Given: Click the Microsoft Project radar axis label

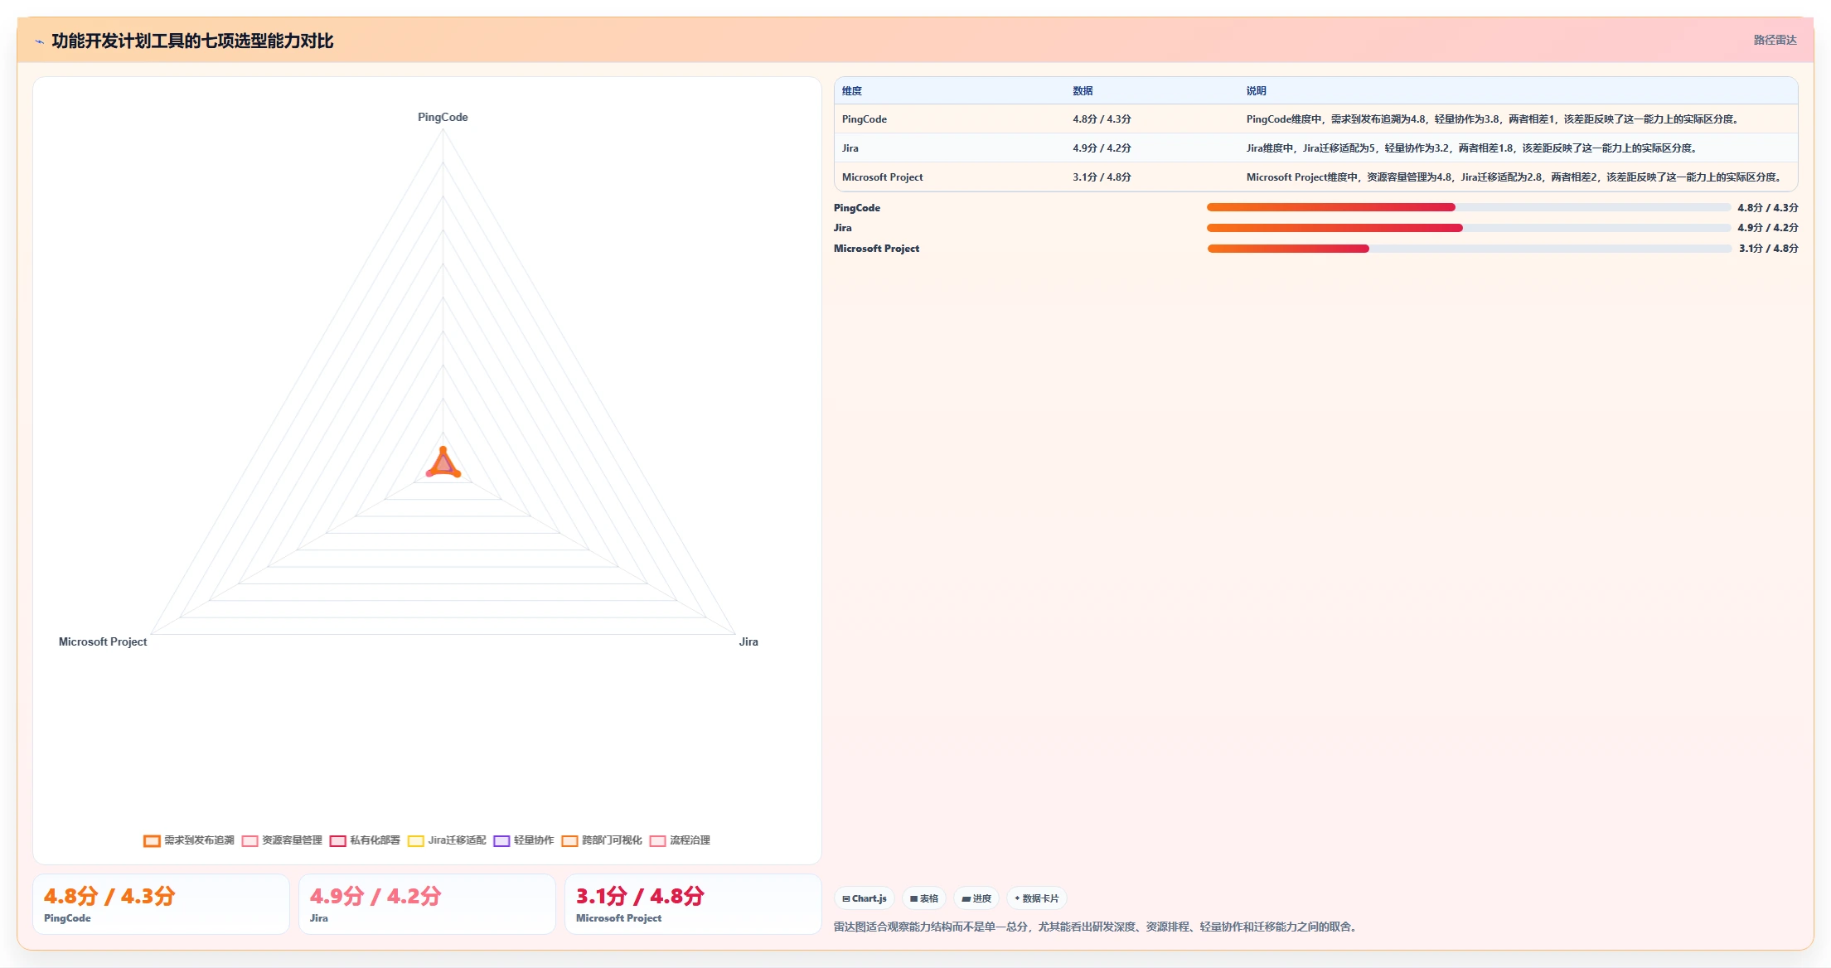Looking at the screenshot, I should click(103, 642).
